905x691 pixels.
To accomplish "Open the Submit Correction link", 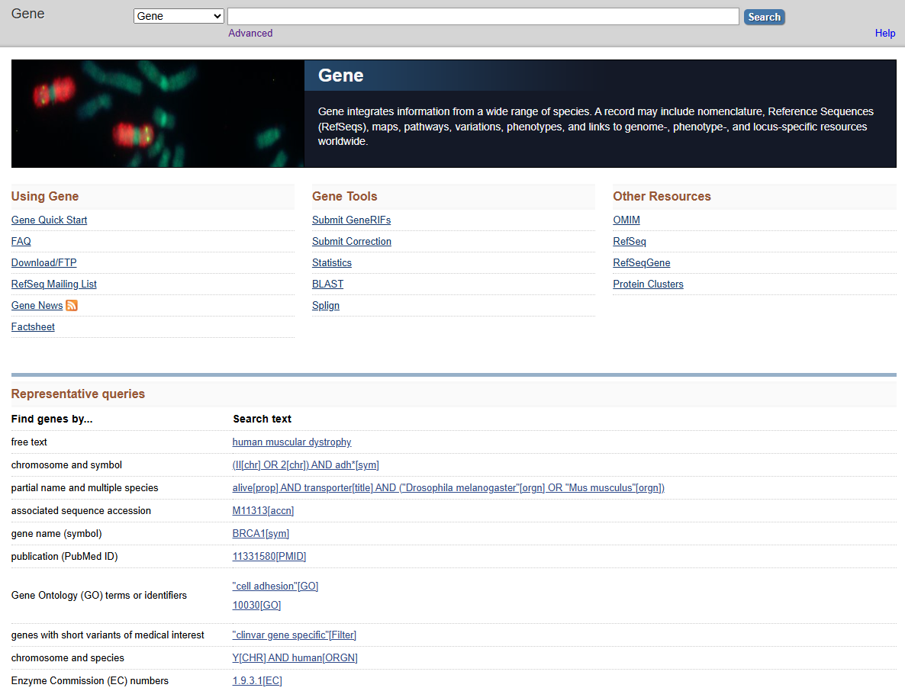I will tap(351, 242).
